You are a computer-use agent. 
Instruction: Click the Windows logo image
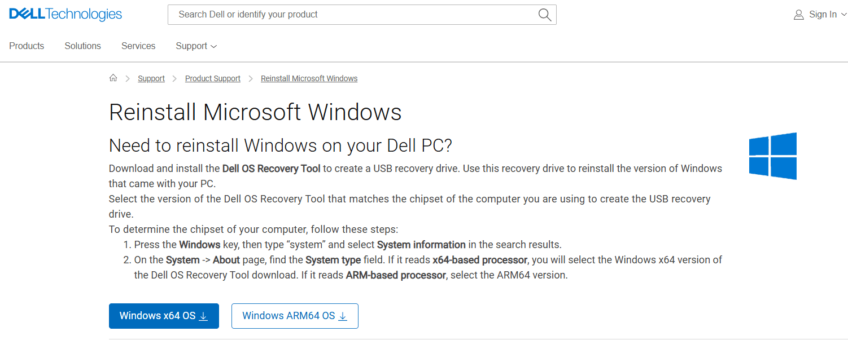[x=772, y=156]
